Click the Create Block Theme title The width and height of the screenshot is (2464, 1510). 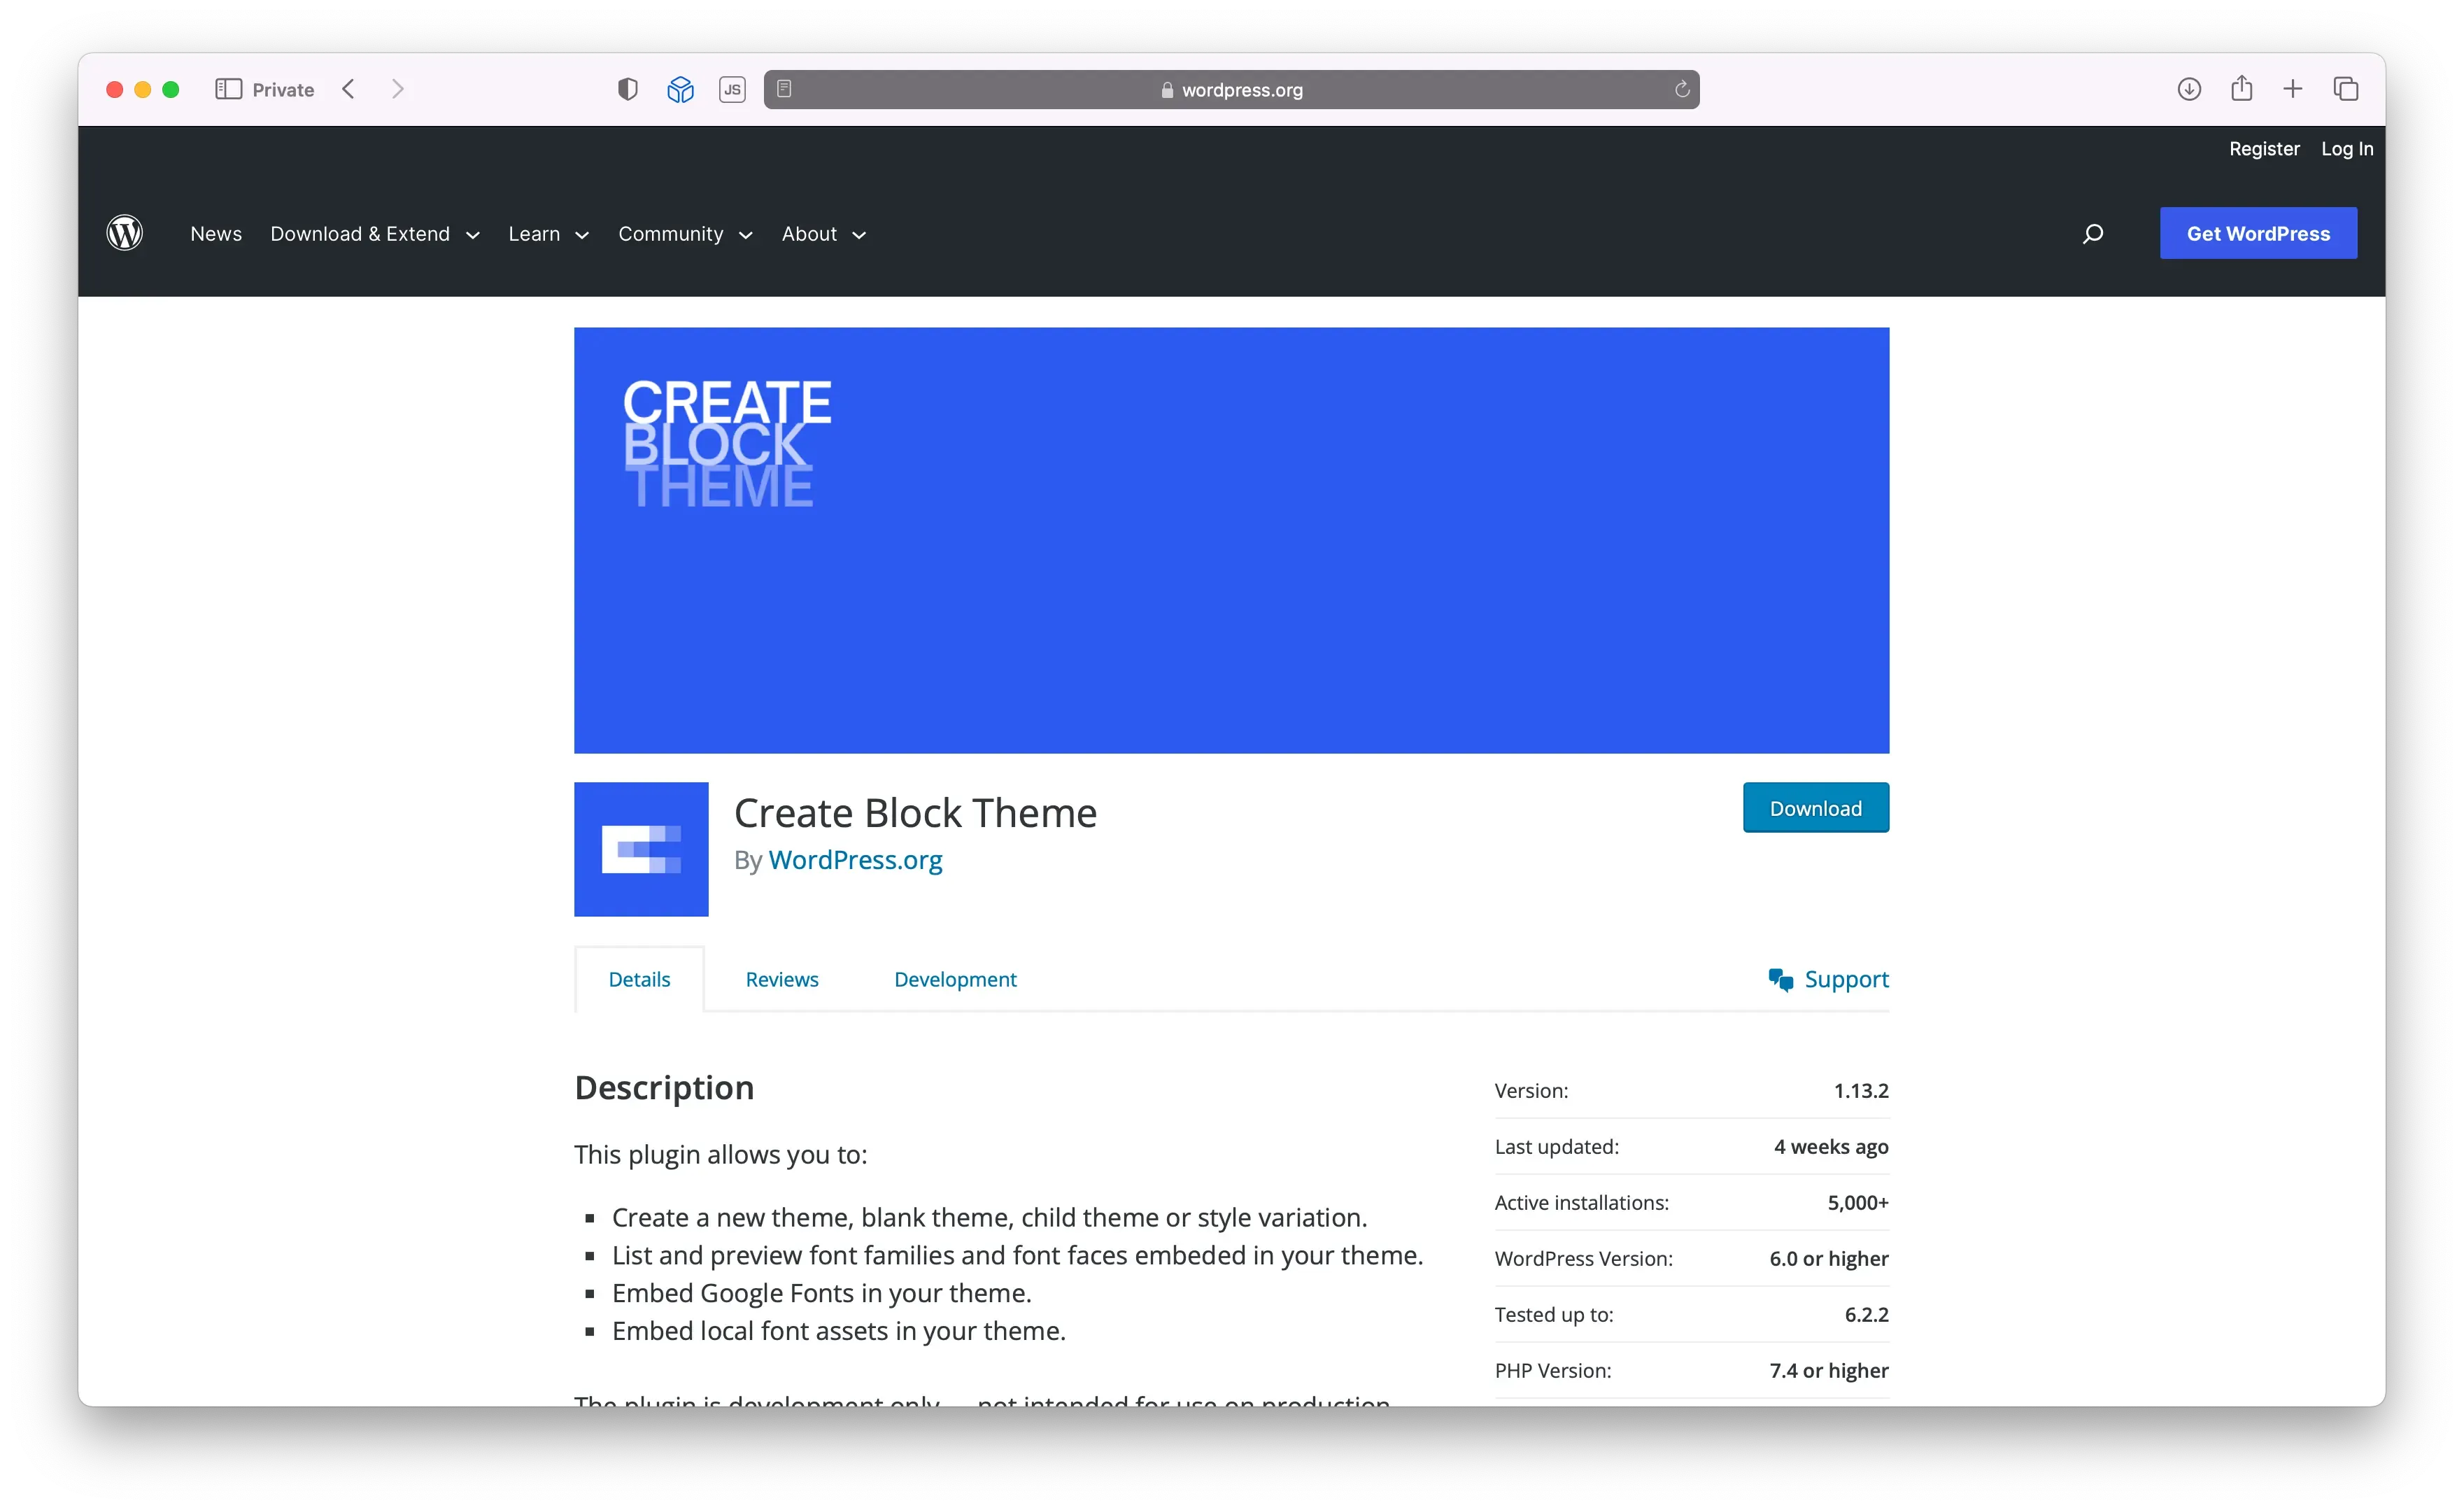tap(915, 812)
